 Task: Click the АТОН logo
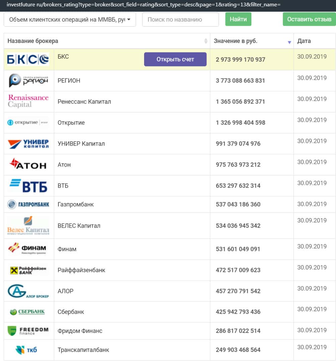tap(28, 164)
